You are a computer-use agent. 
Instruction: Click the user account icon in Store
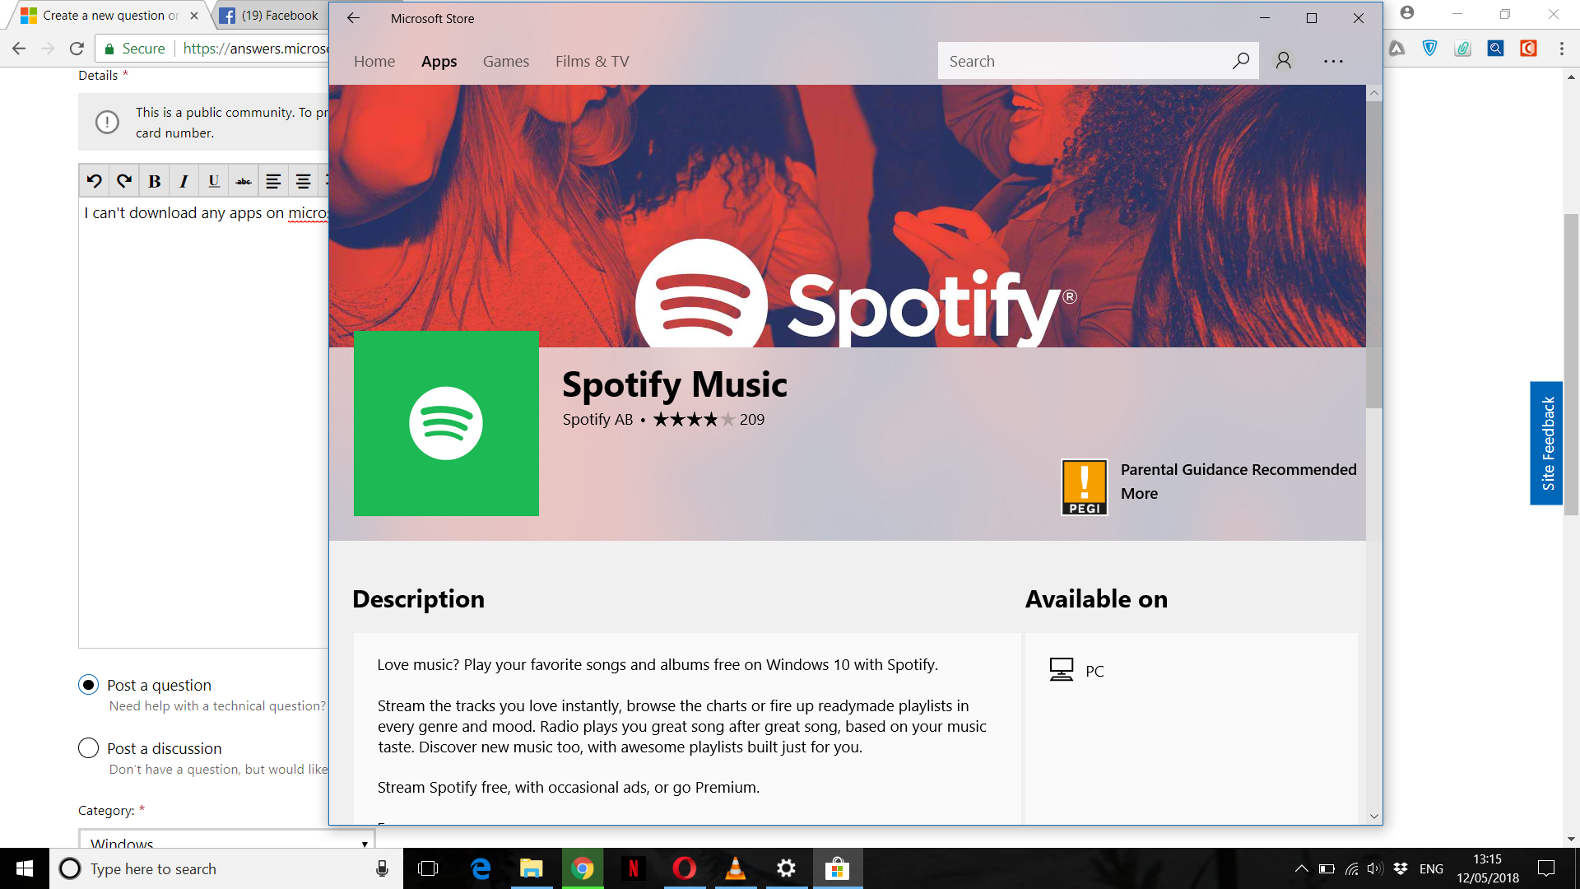pyautogui.click(x=1283, y=61)
